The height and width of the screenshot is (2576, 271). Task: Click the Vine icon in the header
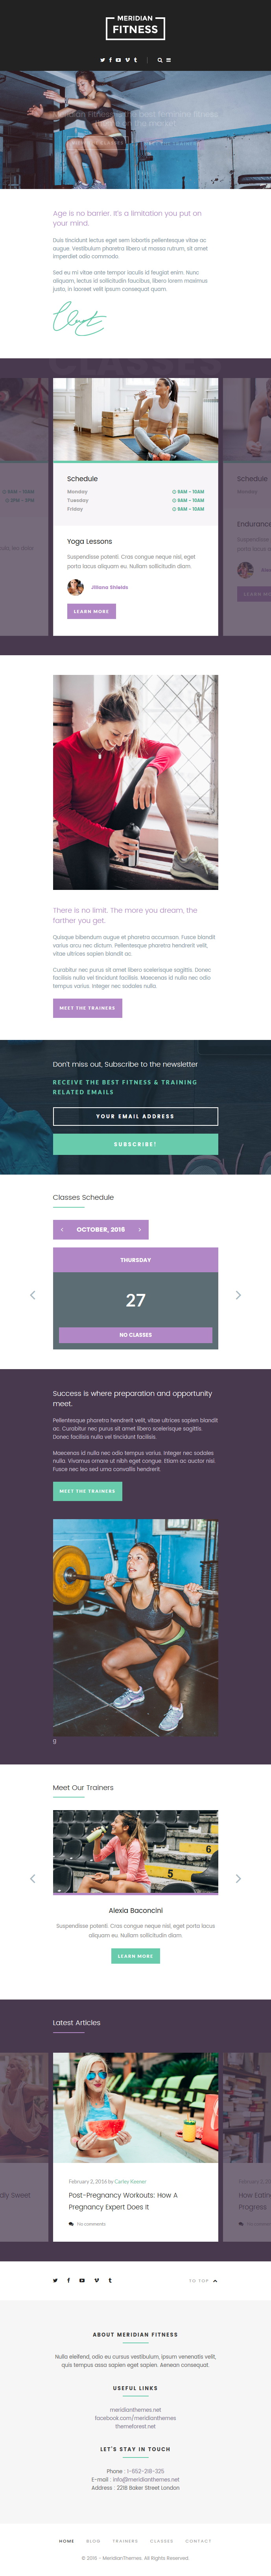click(127, 60)
